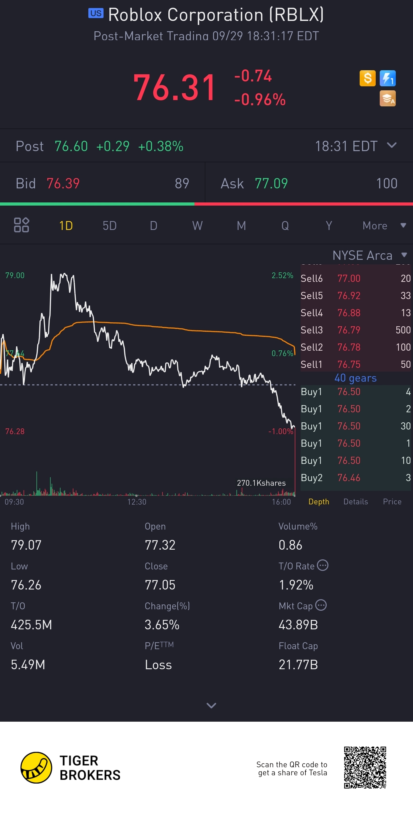The height and width of the screenshot is (814, 413).
Task: Tap the current price 76.31
Action: (x=175, y=87)
